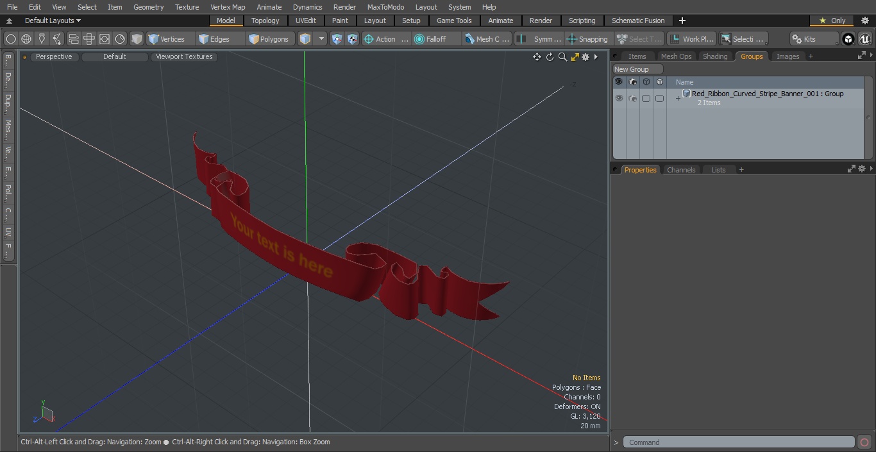
Task: Add a new layout with plus icon
Action: tap(682, 21)
